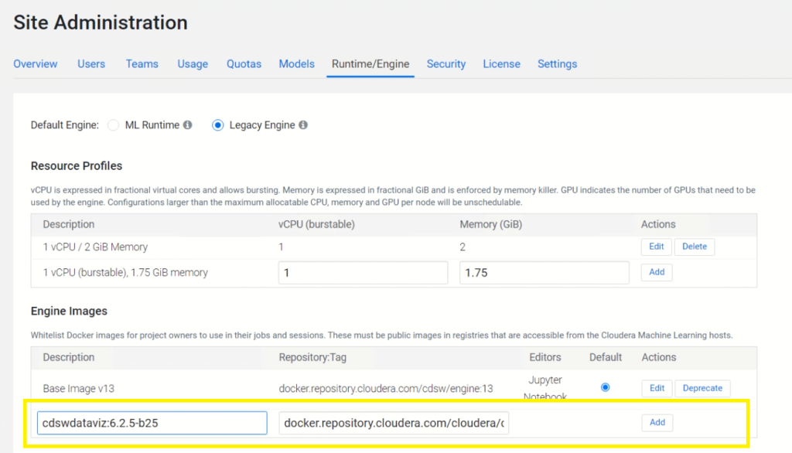Click the '1 vCPU / 2 GiB Memory' row text
The image size is (792, 453).
(x=95, y=247)
